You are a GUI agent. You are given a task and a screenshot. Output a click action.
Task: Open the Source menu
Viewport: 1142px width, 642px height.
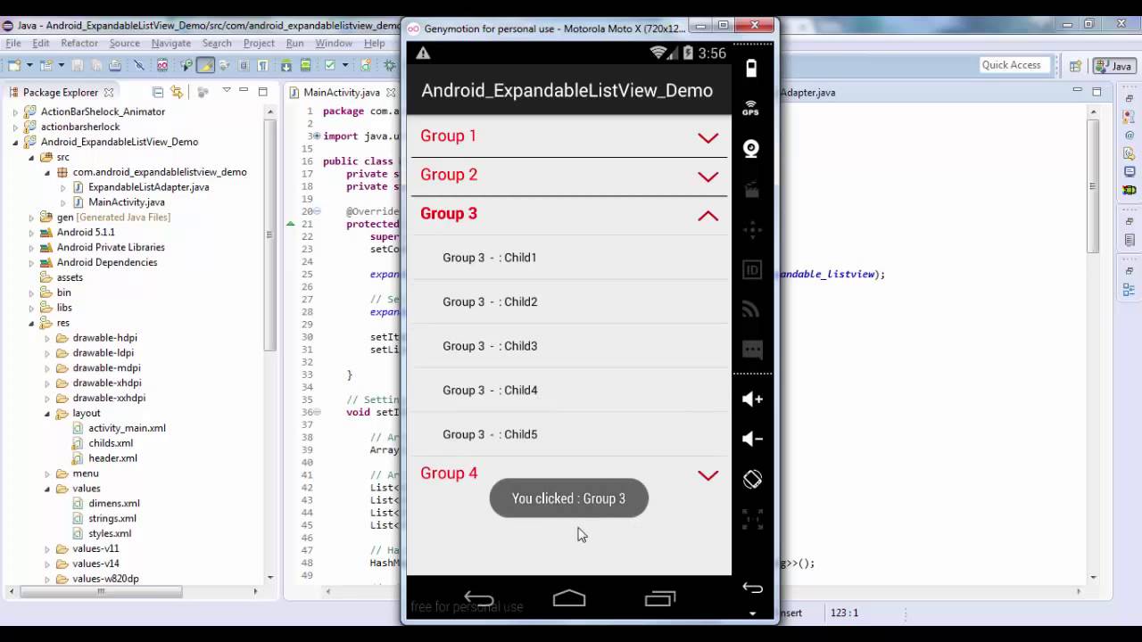pos(125,43)
